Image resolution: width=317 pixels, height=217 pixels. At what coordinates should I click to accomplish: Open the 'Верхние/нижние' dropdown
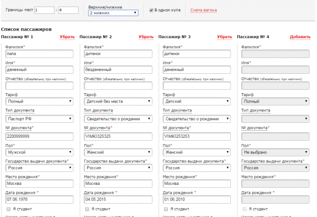113,13
